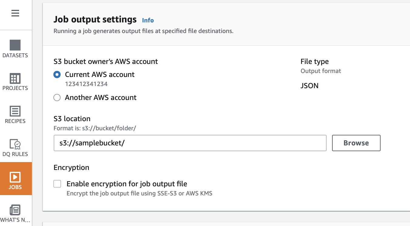410x226 pixels.
Task: Click the Job output settings heading
Action: (95, 19)
